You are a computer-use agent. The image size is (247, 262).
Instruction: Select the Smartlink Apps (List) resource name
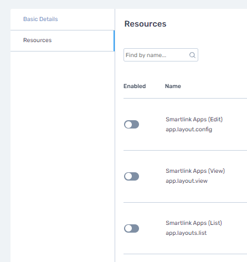click(194, 223)
